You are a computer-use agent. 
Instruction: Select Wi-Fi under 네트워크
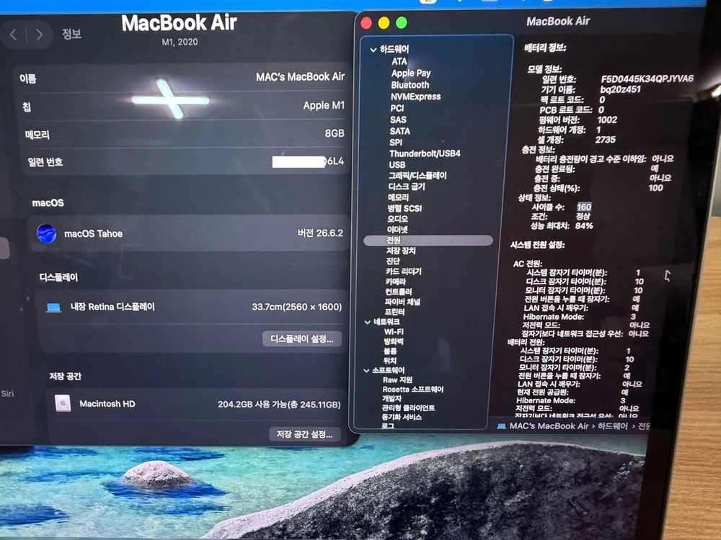394,331
